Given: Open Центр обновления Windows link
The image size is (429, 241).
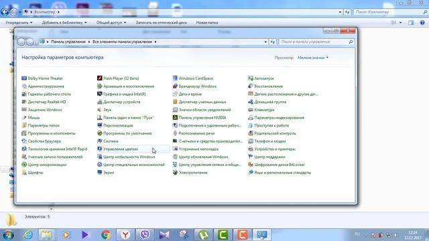Looking at the screenshot, I should point(203,157).
